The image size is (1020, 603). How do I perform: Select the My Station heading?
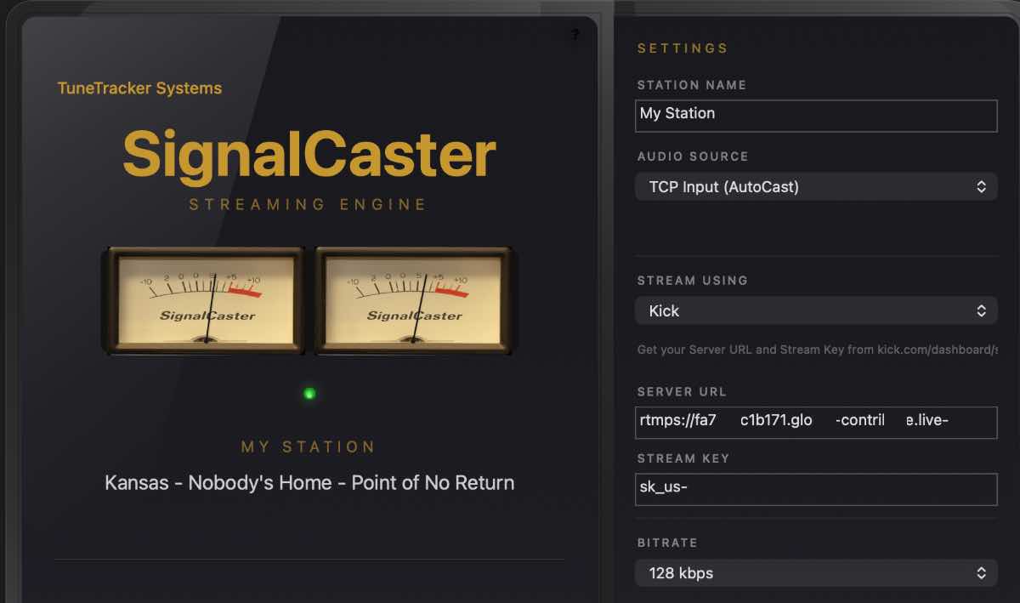point(309,446)
